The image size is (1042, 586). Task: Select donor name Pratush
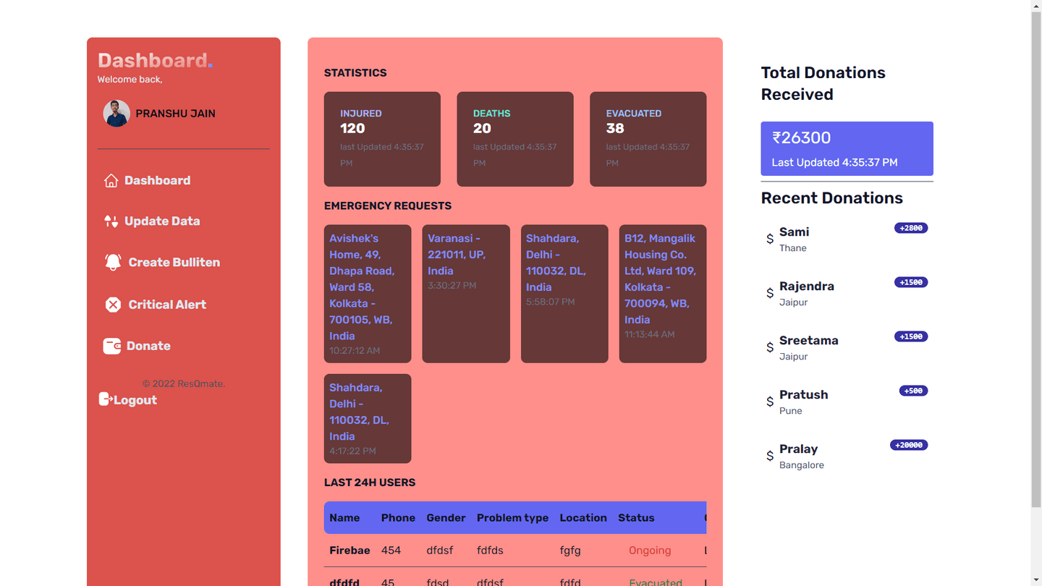(x=804, y=395)
